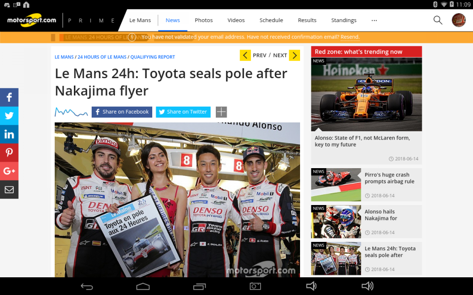The image size is (473, 295).
Task: Click the warning icon in orange banner
Action: click(x=132, y=37)
